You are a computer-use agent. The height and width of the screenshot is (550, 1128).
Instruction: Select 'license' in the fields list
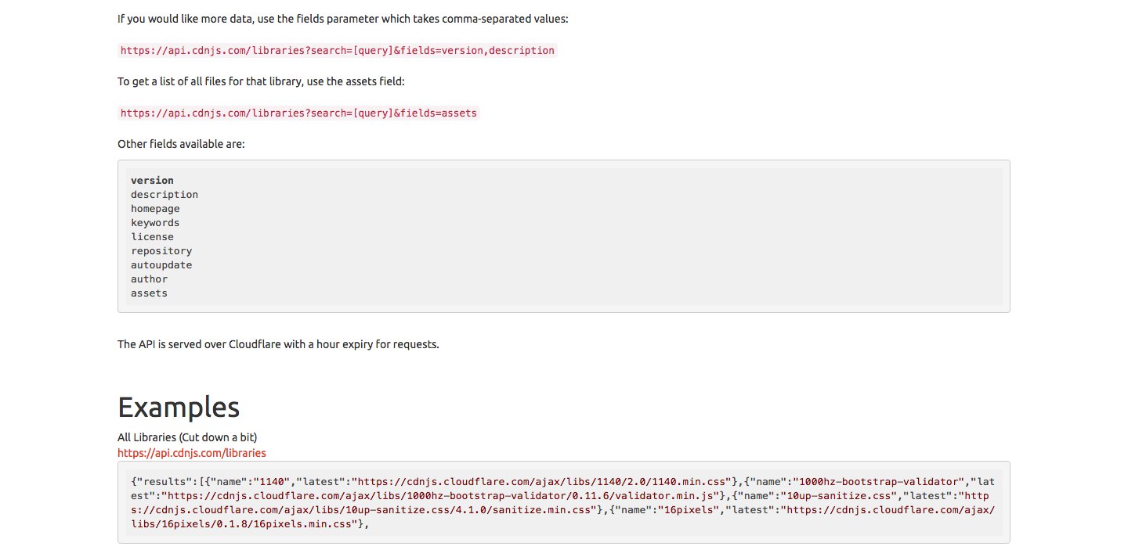[x=152, y=237]
